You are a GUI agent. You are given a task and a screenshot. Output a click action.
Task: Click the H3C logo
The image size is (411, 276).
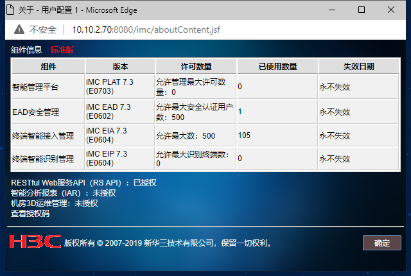coord(35,241)
